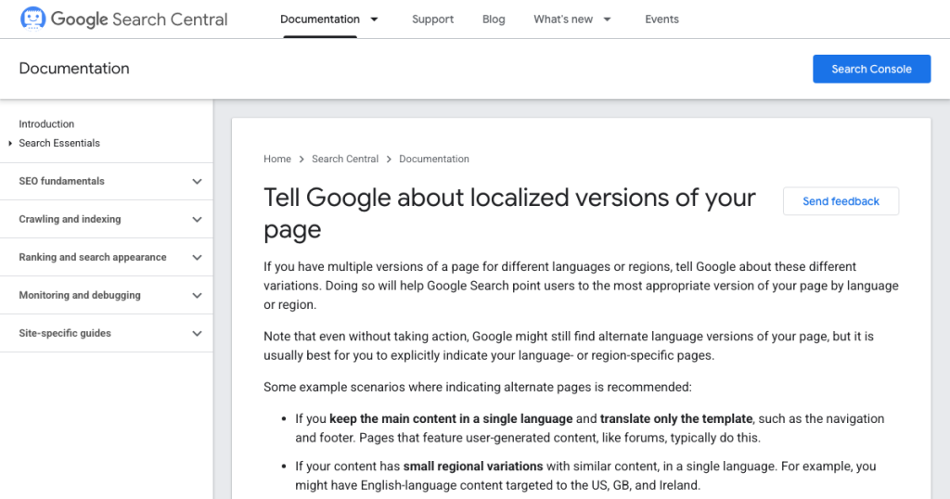Click bold text 'translate only the template'
This screenshot has width=950, height=499.
pos(676,418)
